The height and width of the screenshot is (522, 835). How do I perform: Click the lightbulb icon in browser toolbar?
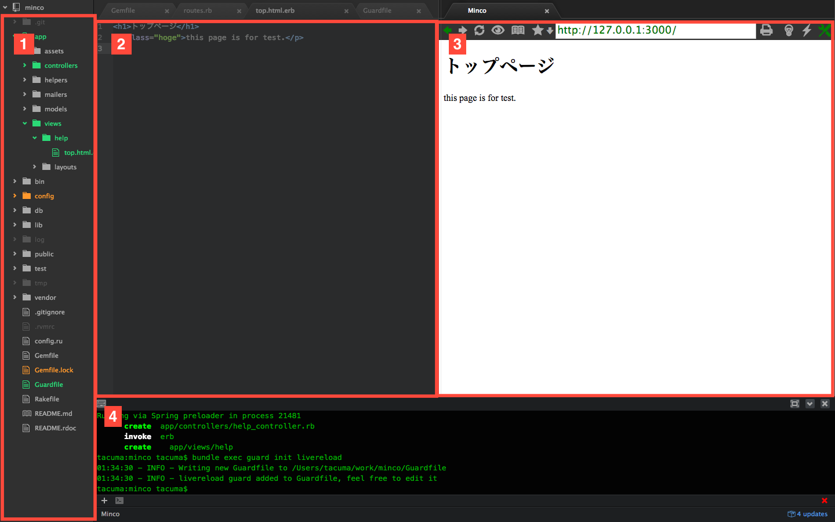pos(789,30)
